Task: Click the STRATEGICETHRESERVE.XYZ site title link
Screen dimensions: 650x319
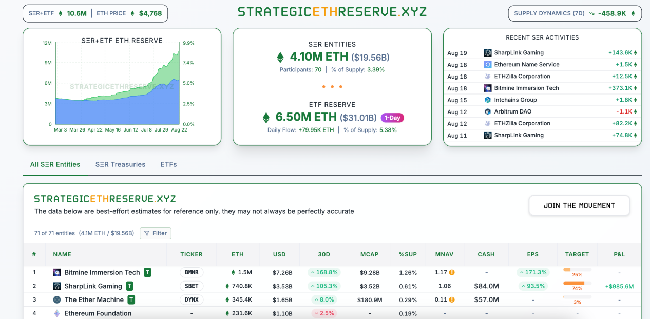Action: click(331, 11)
